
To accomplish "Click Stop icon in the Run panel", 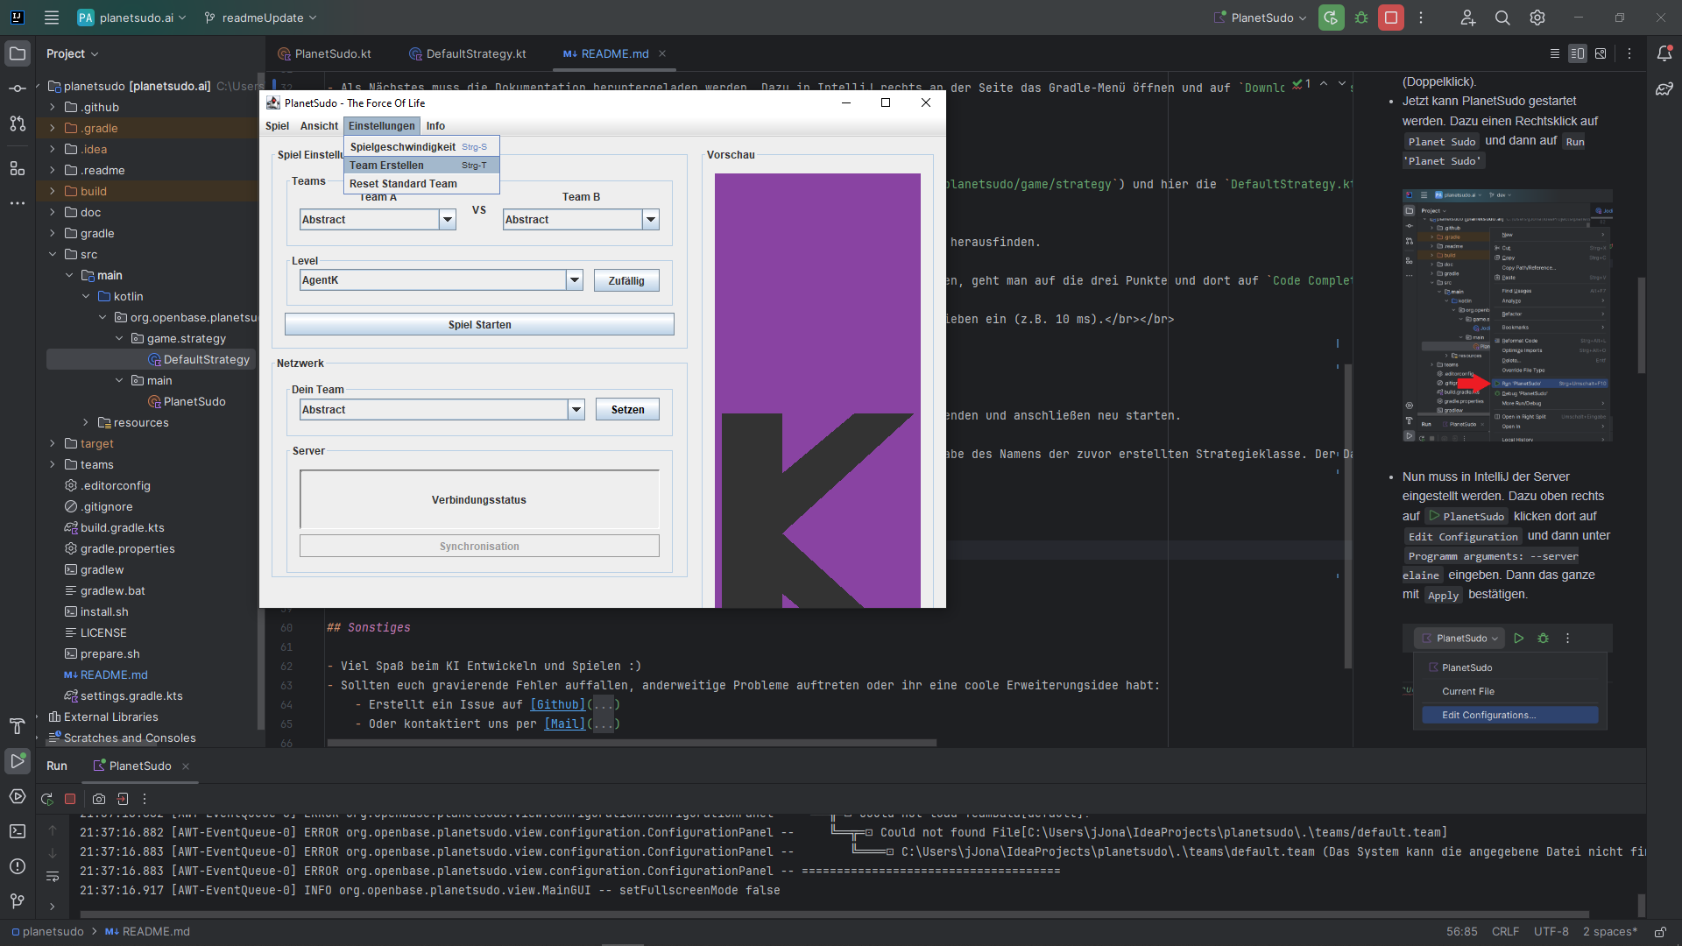I will click(x=71, y=799).
